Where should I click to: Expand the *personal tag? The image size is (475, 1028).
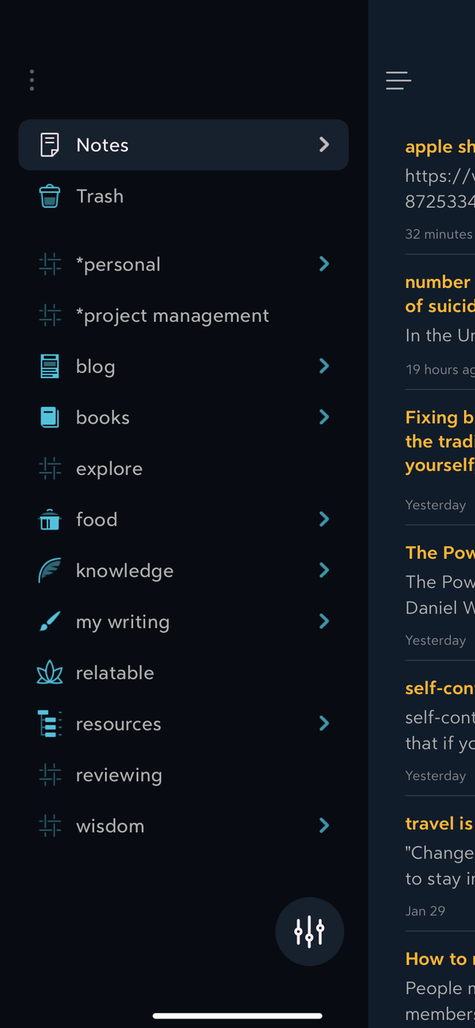coord(324,264)
